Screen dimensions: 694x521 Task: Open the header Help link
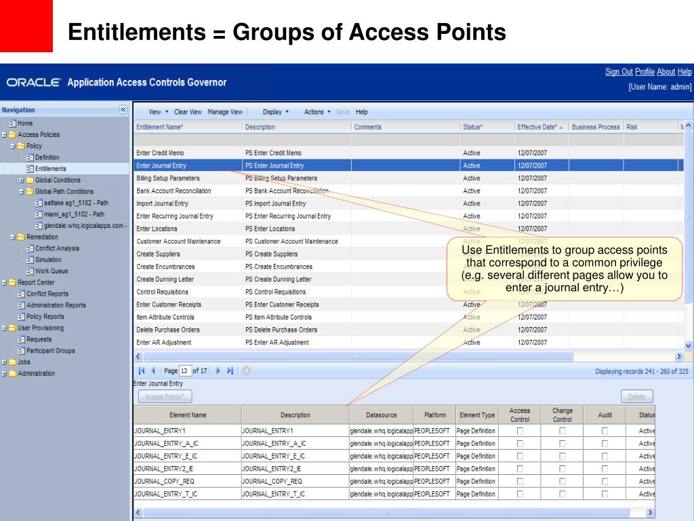685,72
